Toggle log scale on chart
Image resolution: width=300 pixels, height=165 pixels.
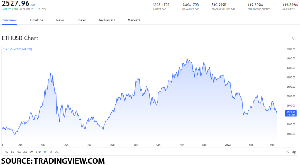pyautogui.click(x=294, y=152)
